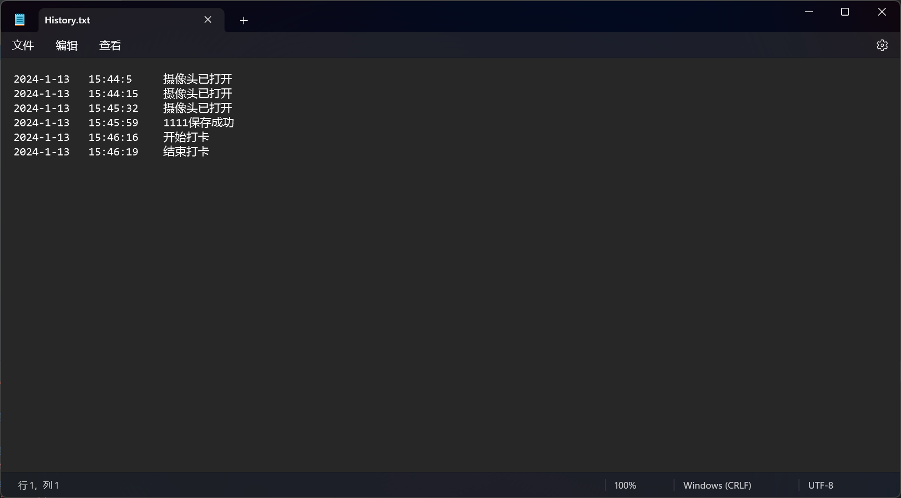901x498 pixels.
Task: Click the 行 1, 列 1 cursor position
Action: pyautogui.click(x=39, y=485)
